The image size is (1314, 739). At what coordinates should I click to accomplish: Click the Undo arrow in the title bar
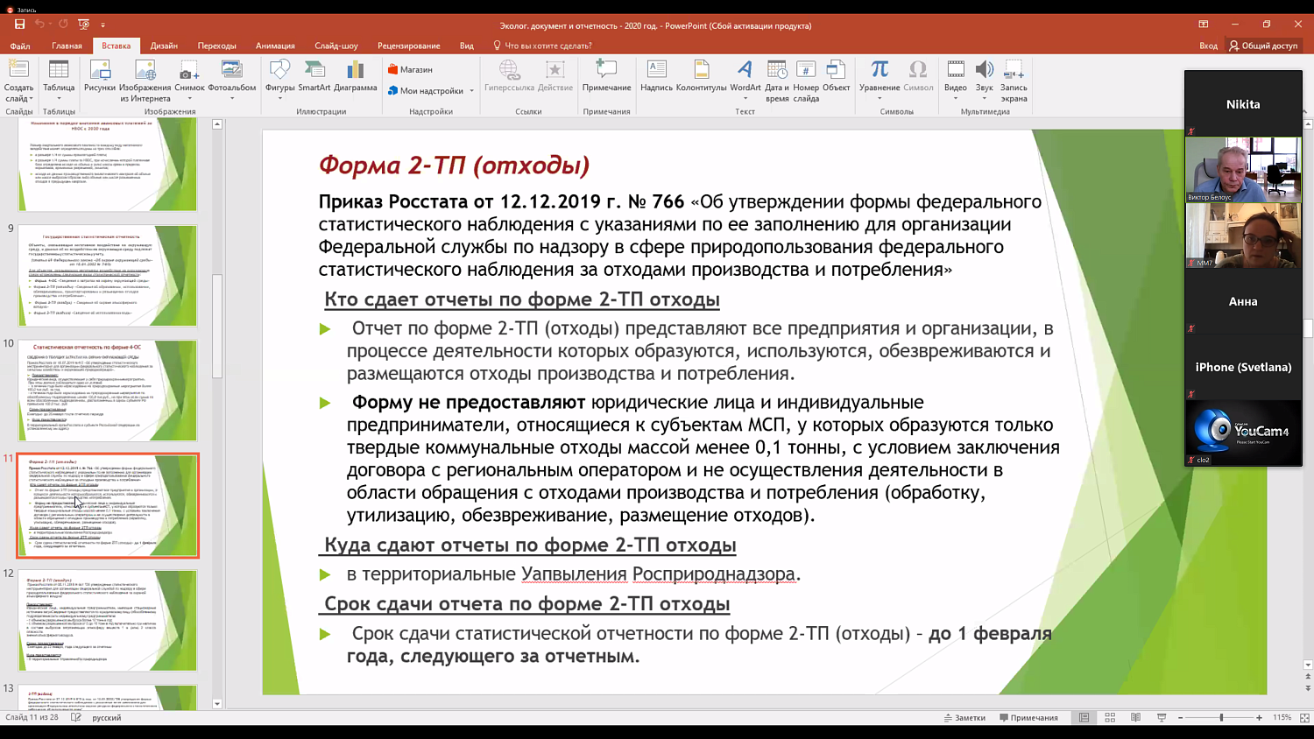(x=39, y=25)
